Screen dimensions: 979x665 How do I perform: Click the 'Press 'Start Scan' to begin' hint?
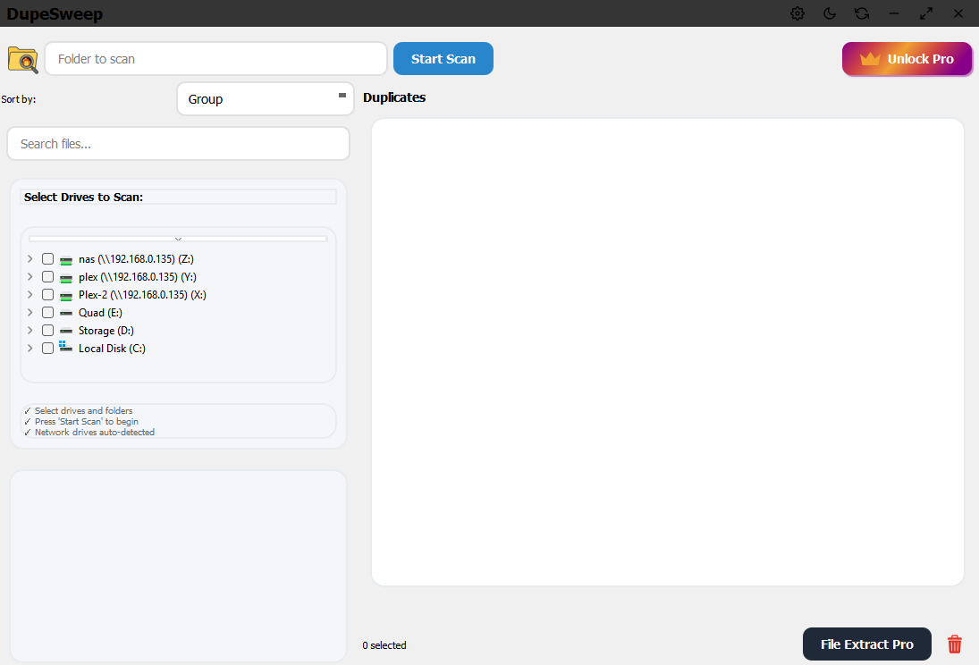87,422
